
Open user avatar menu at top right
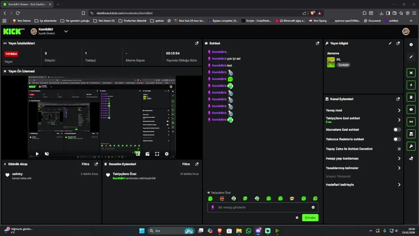(406, 31)
